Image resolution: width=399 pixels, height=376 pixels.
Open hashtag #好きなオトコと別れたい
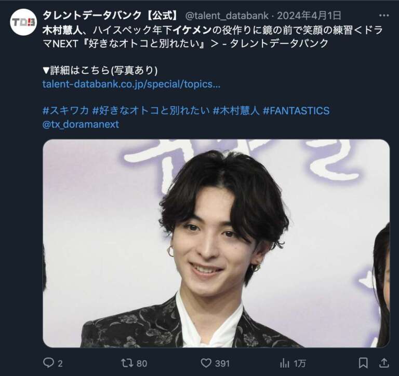point(151,110)
